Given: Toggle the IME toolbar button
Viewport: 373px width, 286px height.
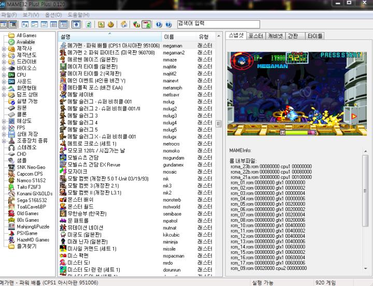Looking at the screenshot, I should point(147,24).
